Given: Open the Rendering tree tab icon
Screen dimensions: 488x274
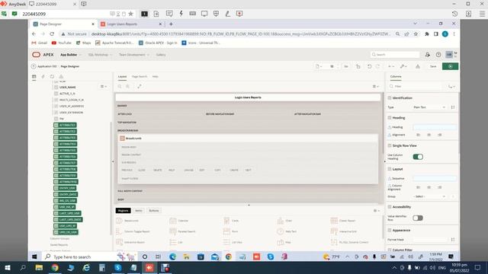Looking at the screenshot, I should point(34,76).
